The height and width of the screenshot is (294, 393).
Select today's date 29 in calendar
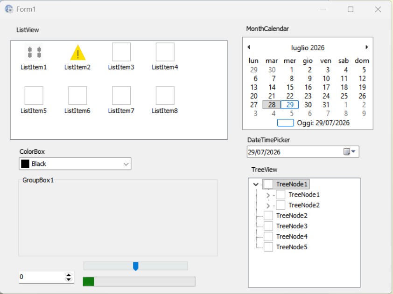tap(290, 104)
